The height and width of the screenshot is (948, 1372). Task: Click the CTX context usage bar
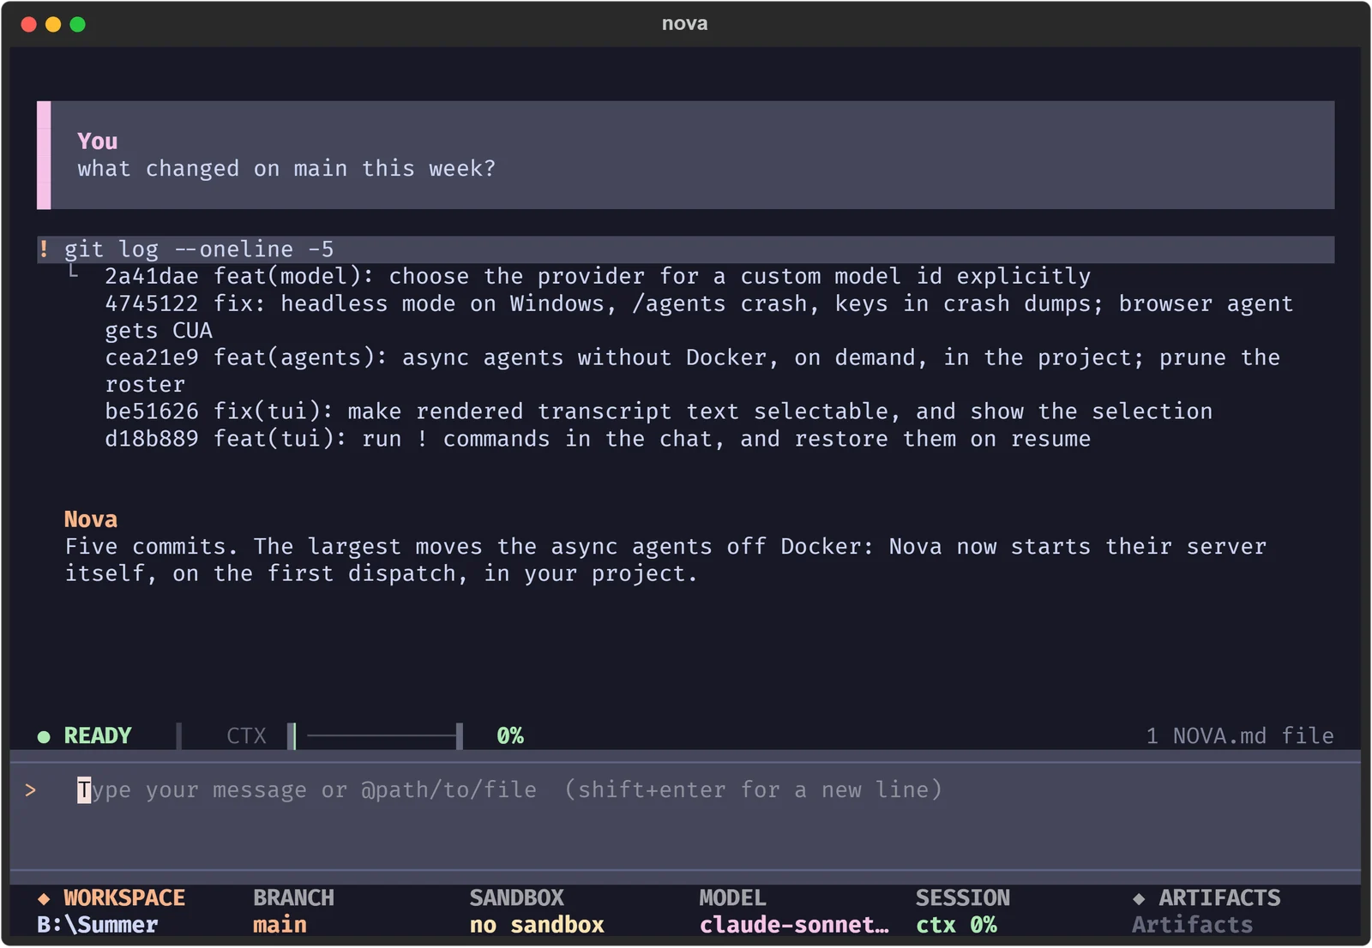click(x=376, y=736)
